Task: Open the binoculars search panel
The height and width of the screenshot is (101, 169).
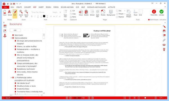Action: point(164,31)
